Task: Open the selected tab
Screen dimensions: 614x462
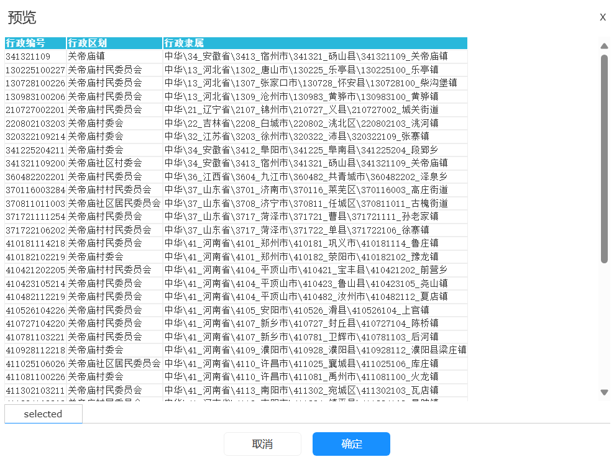Action: point(44,414)
